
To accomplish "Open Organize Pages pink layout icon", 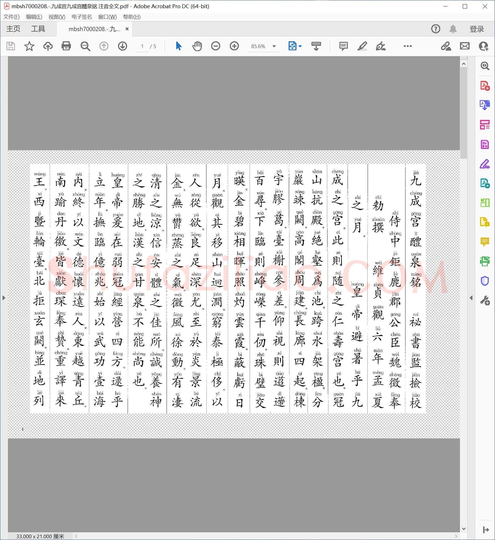I will (485, 124).
